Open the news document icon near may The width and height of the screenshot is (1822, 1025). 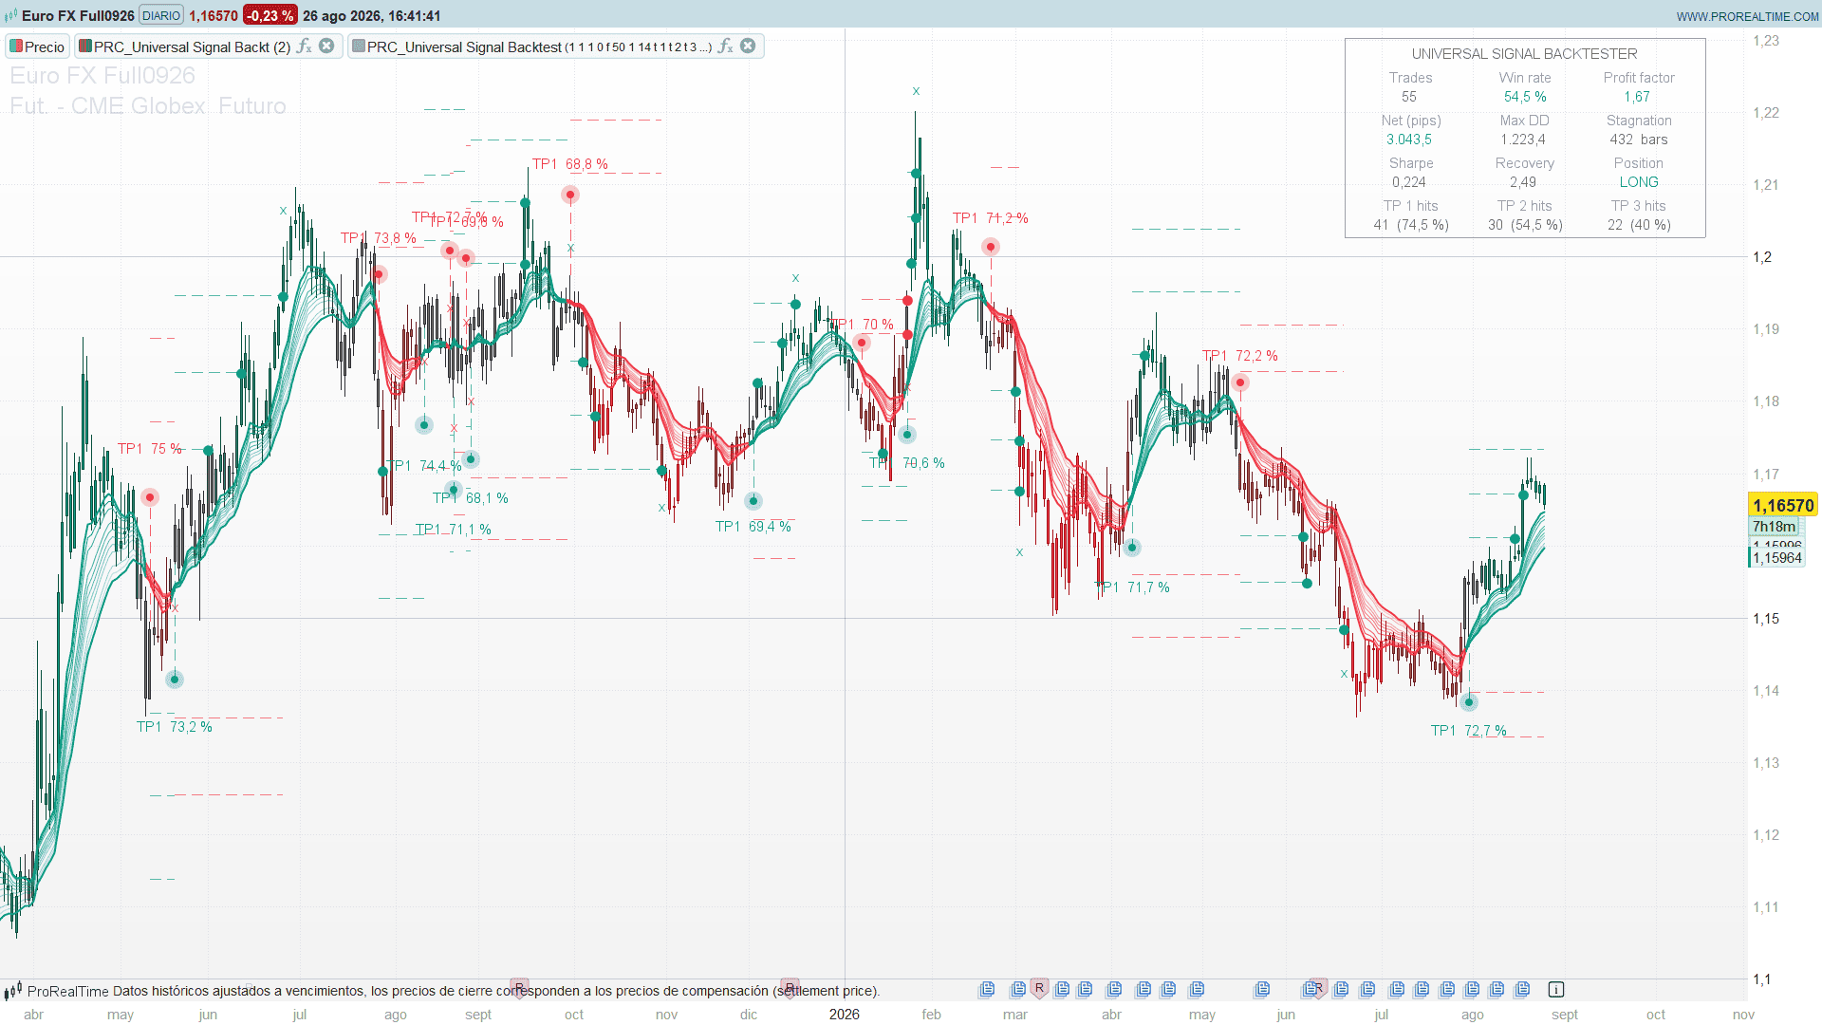tap(1197, 989)
